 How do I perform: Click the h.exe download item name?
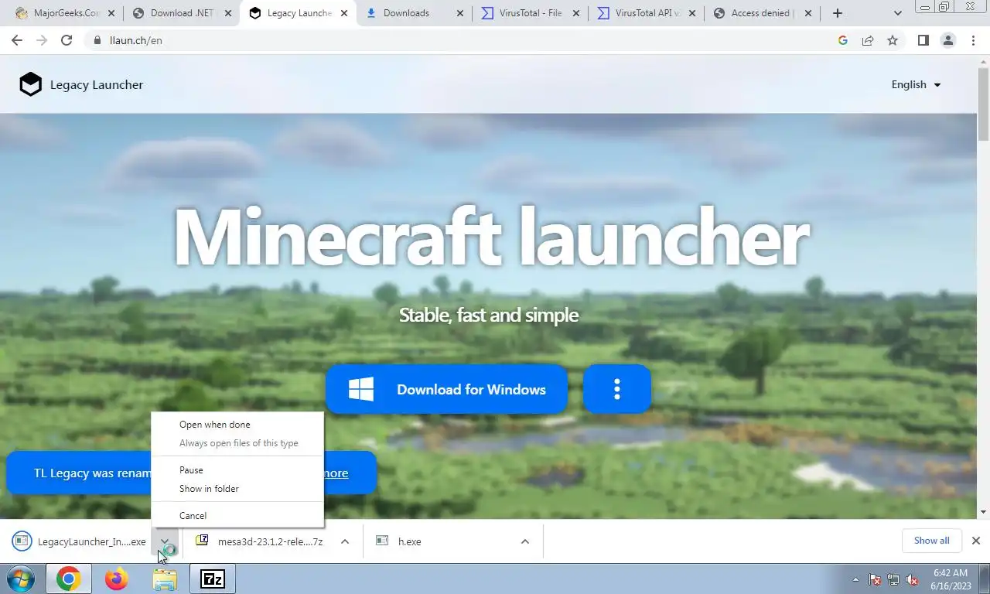(x=410, y=541)
